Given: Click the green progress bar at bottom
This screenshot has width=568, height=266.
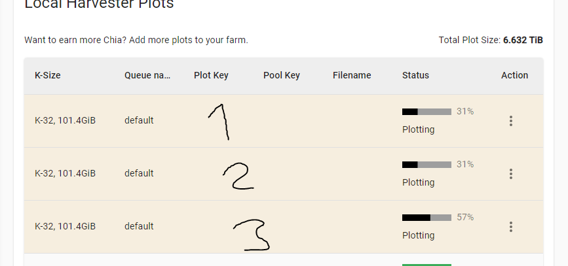Looking at the screenshot, I should [426, 265].
